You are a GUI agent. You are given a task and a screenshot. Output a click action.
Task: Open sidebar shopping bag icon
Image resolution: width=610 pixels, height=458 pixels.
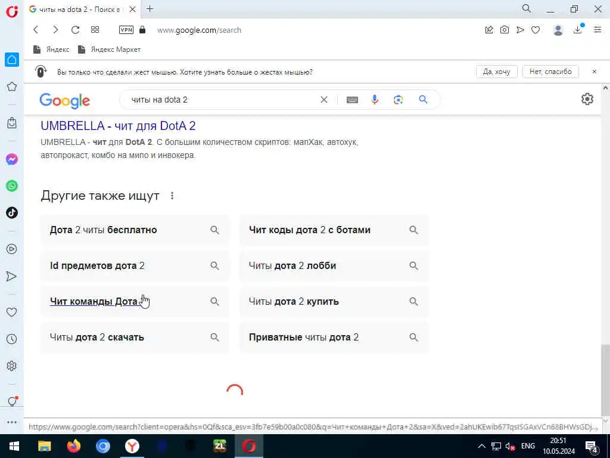point(12,123)
